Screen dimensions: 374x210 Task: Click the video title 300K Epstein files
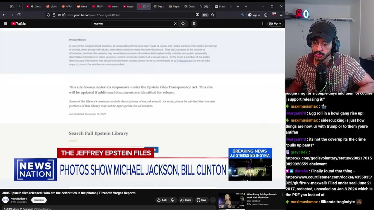click(x=69, y=193)
